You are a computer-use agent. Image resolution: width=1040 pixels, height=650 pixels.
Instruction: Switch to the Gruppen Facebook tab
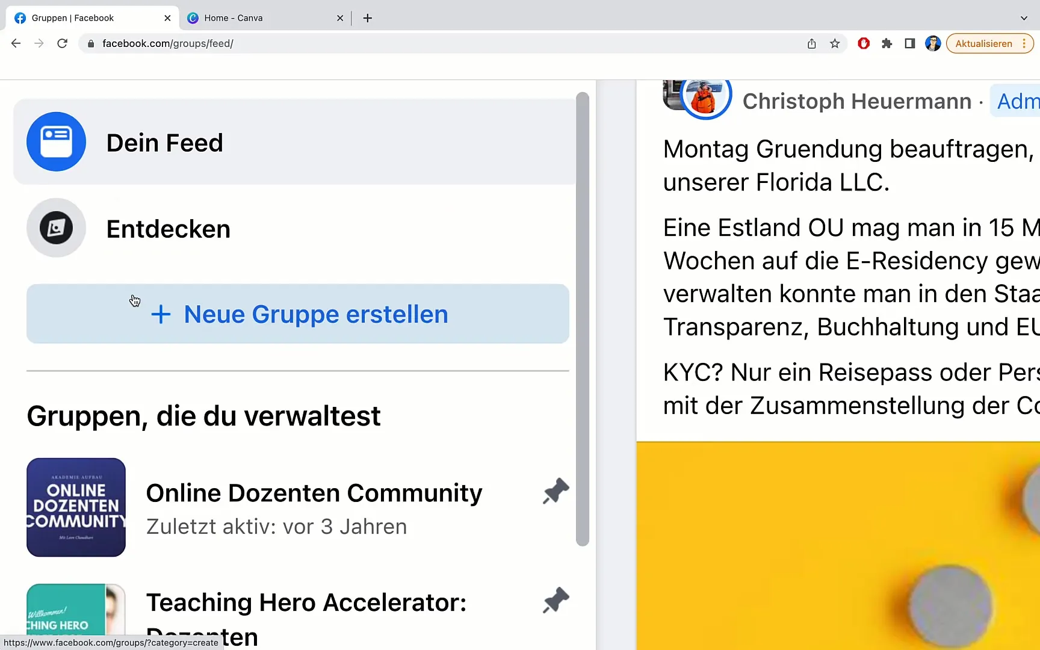[x=92, y=18]
